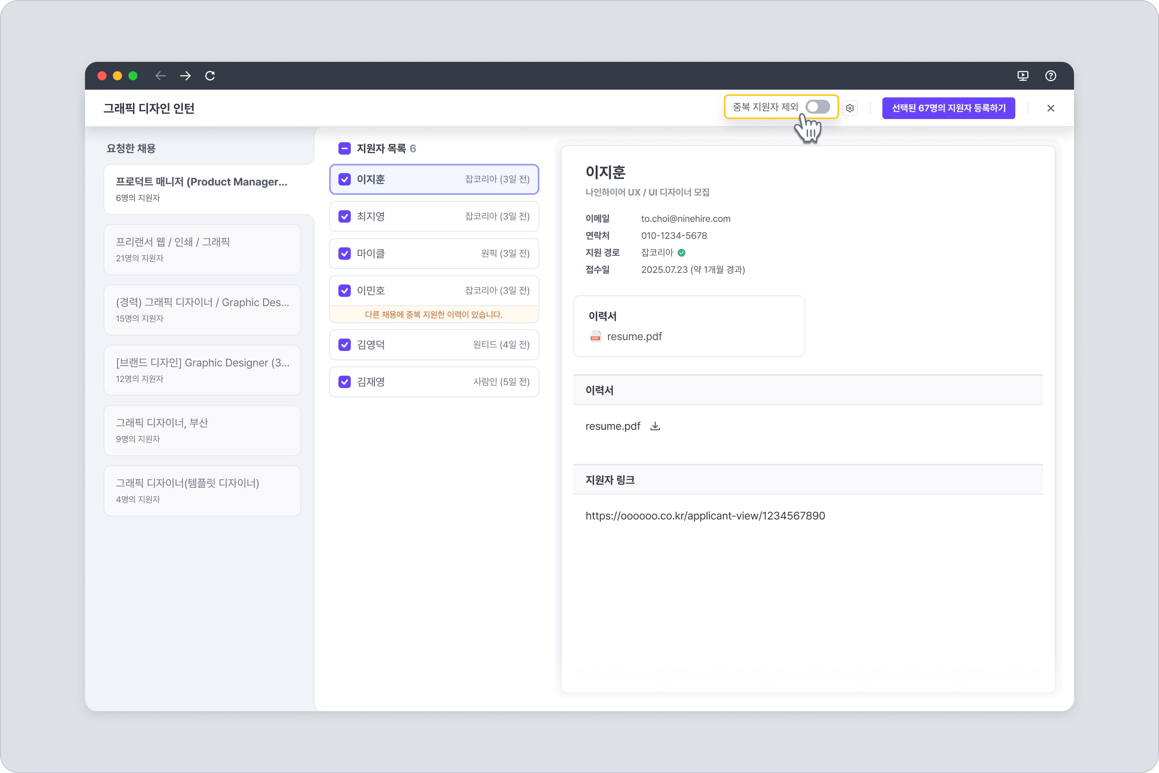The height and width of the screenshot is (773, 1159).
Task: Open the help question mark icon
Action: click(x=1050, y=75)
